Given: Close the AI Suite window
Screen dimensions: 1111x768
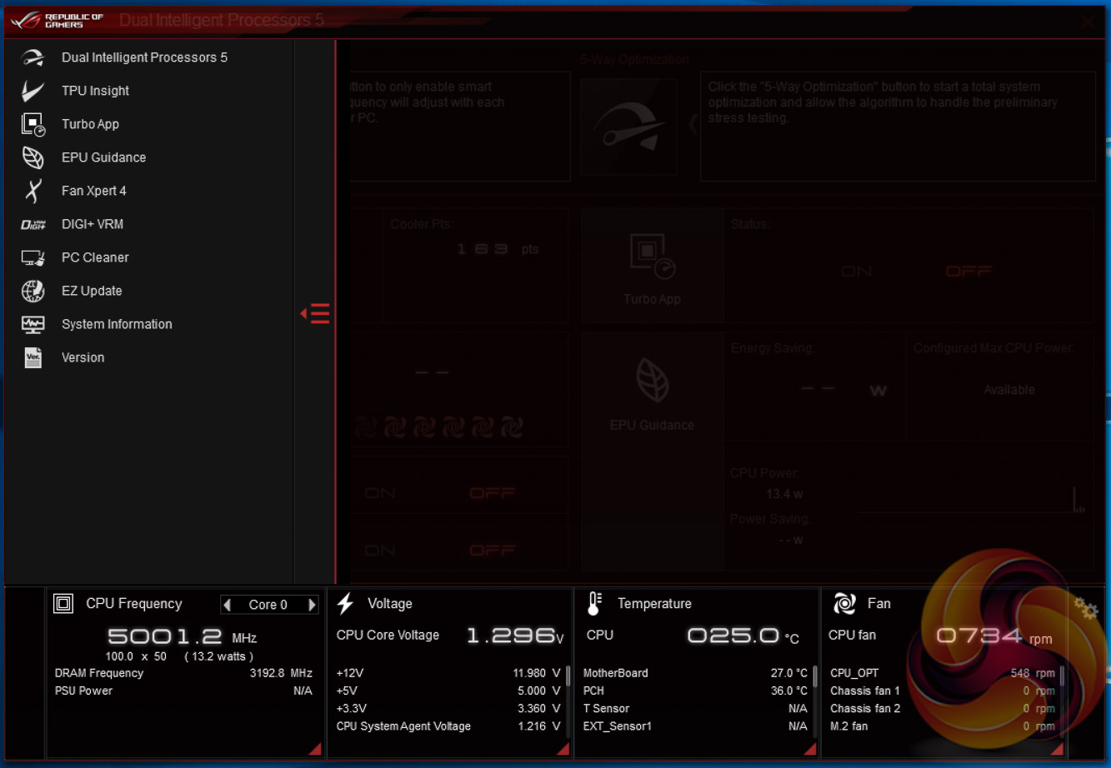Looking at the screenshot, I should (x=1088, y=22).
